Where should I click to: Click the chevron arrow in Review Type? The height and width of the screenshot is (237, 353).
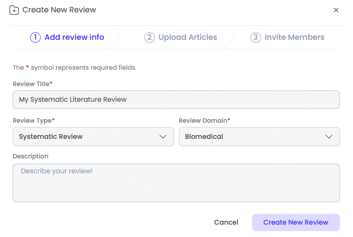point(163,137)
